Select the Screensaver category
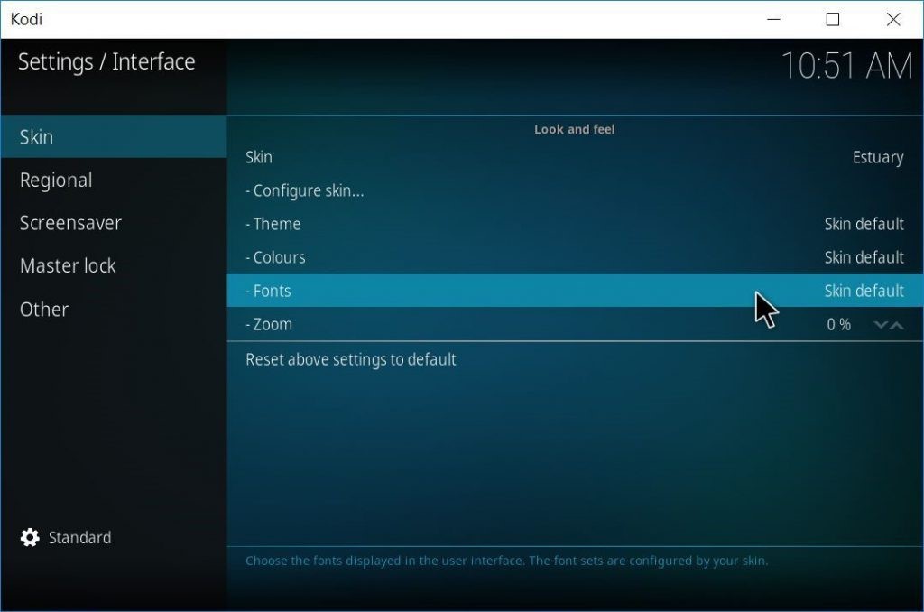The image size is (924, 612). click(114, 223)
